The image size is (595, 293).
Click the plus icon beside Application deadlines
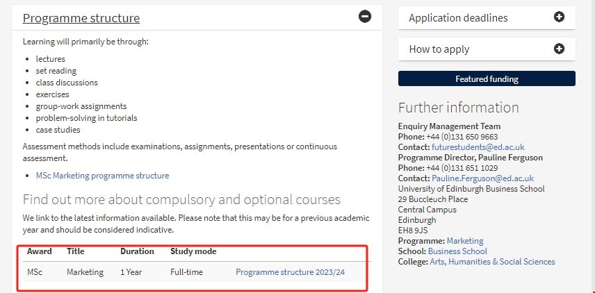point(559,17)
